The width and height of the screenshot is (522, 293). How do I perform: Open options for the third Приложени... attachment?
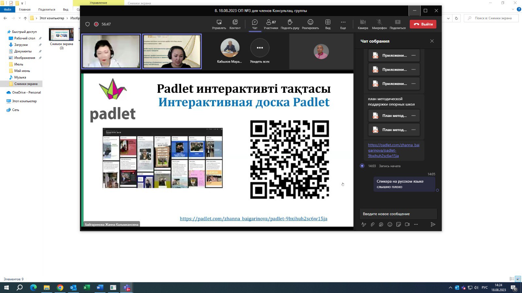(414, 84)
